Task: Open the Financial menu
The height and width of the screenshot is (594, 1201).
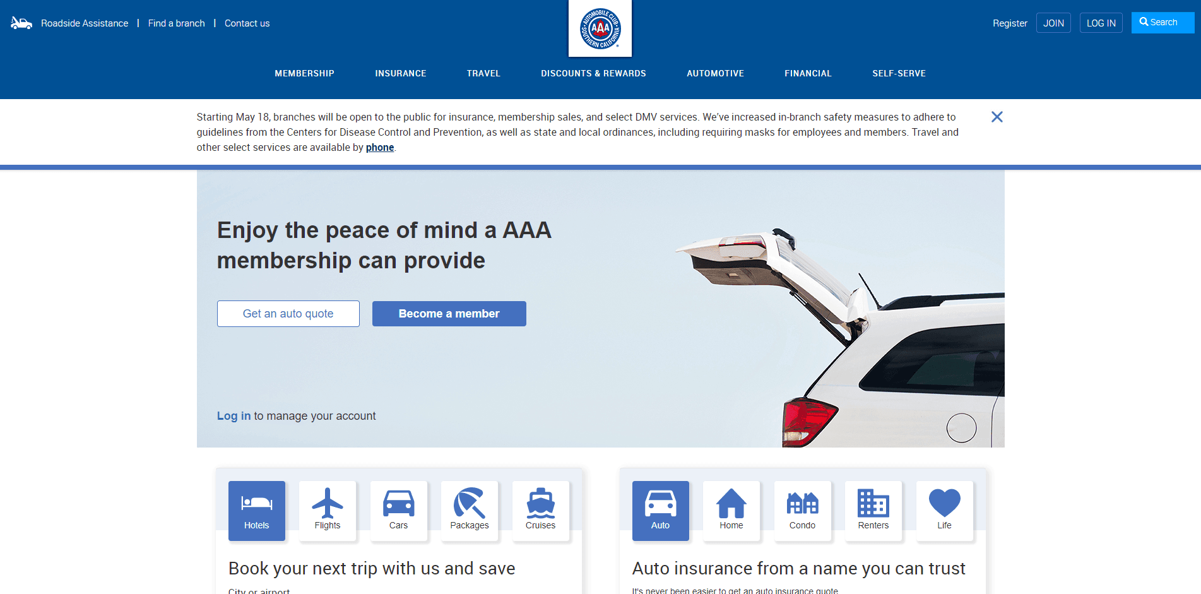Action: [808, 73]
